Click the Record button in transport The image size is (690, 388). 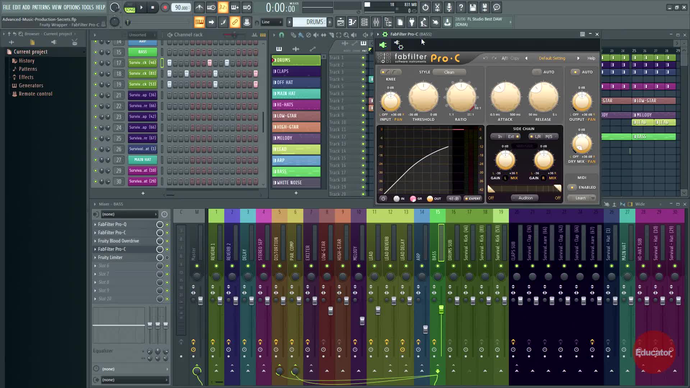coord(165,8)
